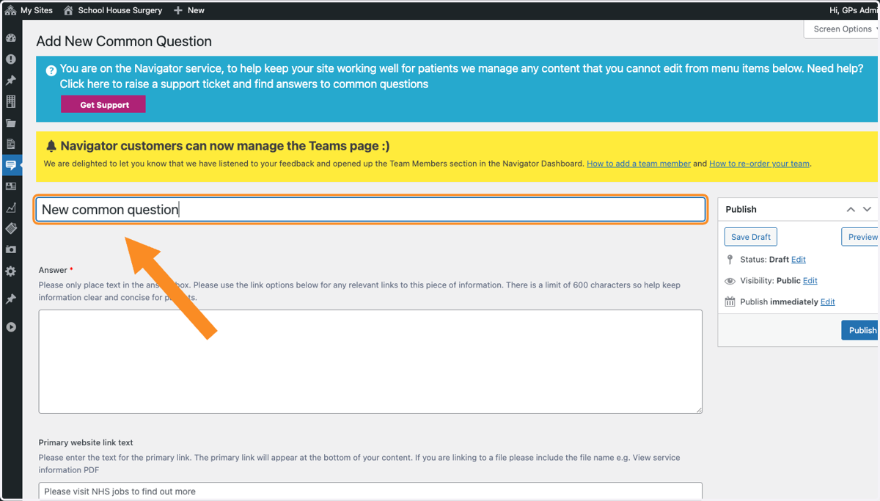Click the camera icon in sidebar
Screen dimensions: 880x501
point(11,249)
